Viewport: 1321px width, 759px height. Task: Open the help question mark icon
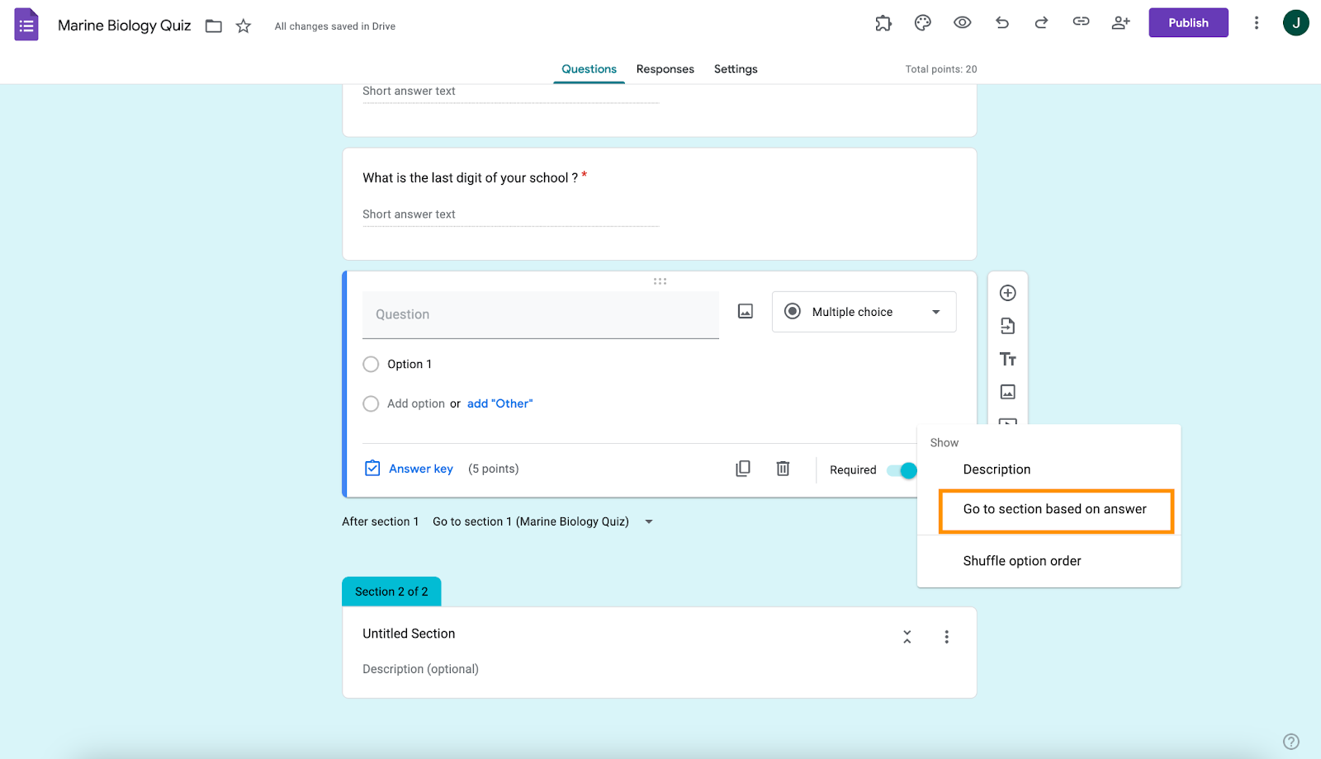1291,742
